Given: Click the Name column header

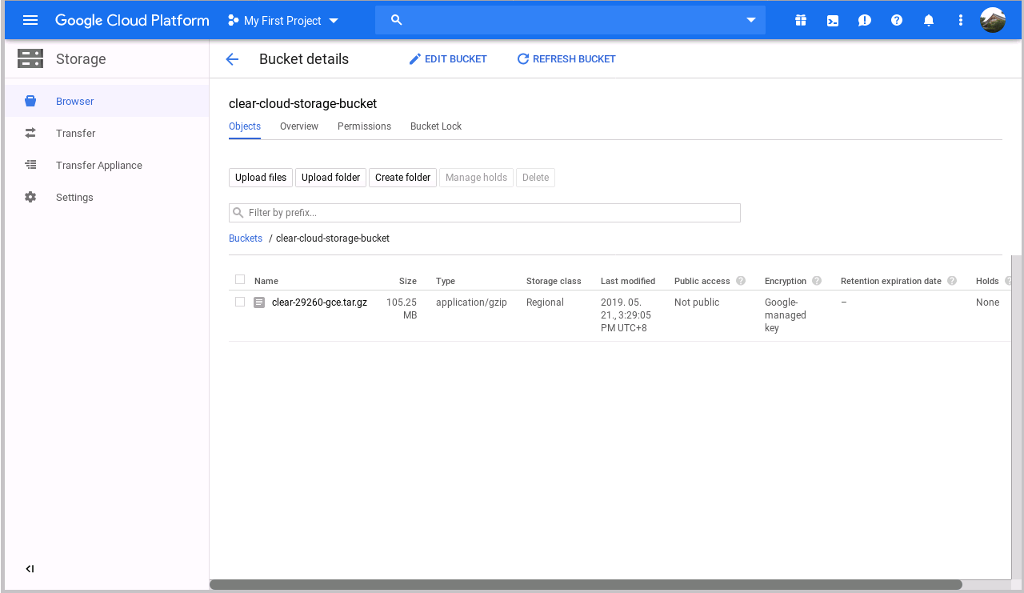Looking at the screenshot, I should coord(266,281).
